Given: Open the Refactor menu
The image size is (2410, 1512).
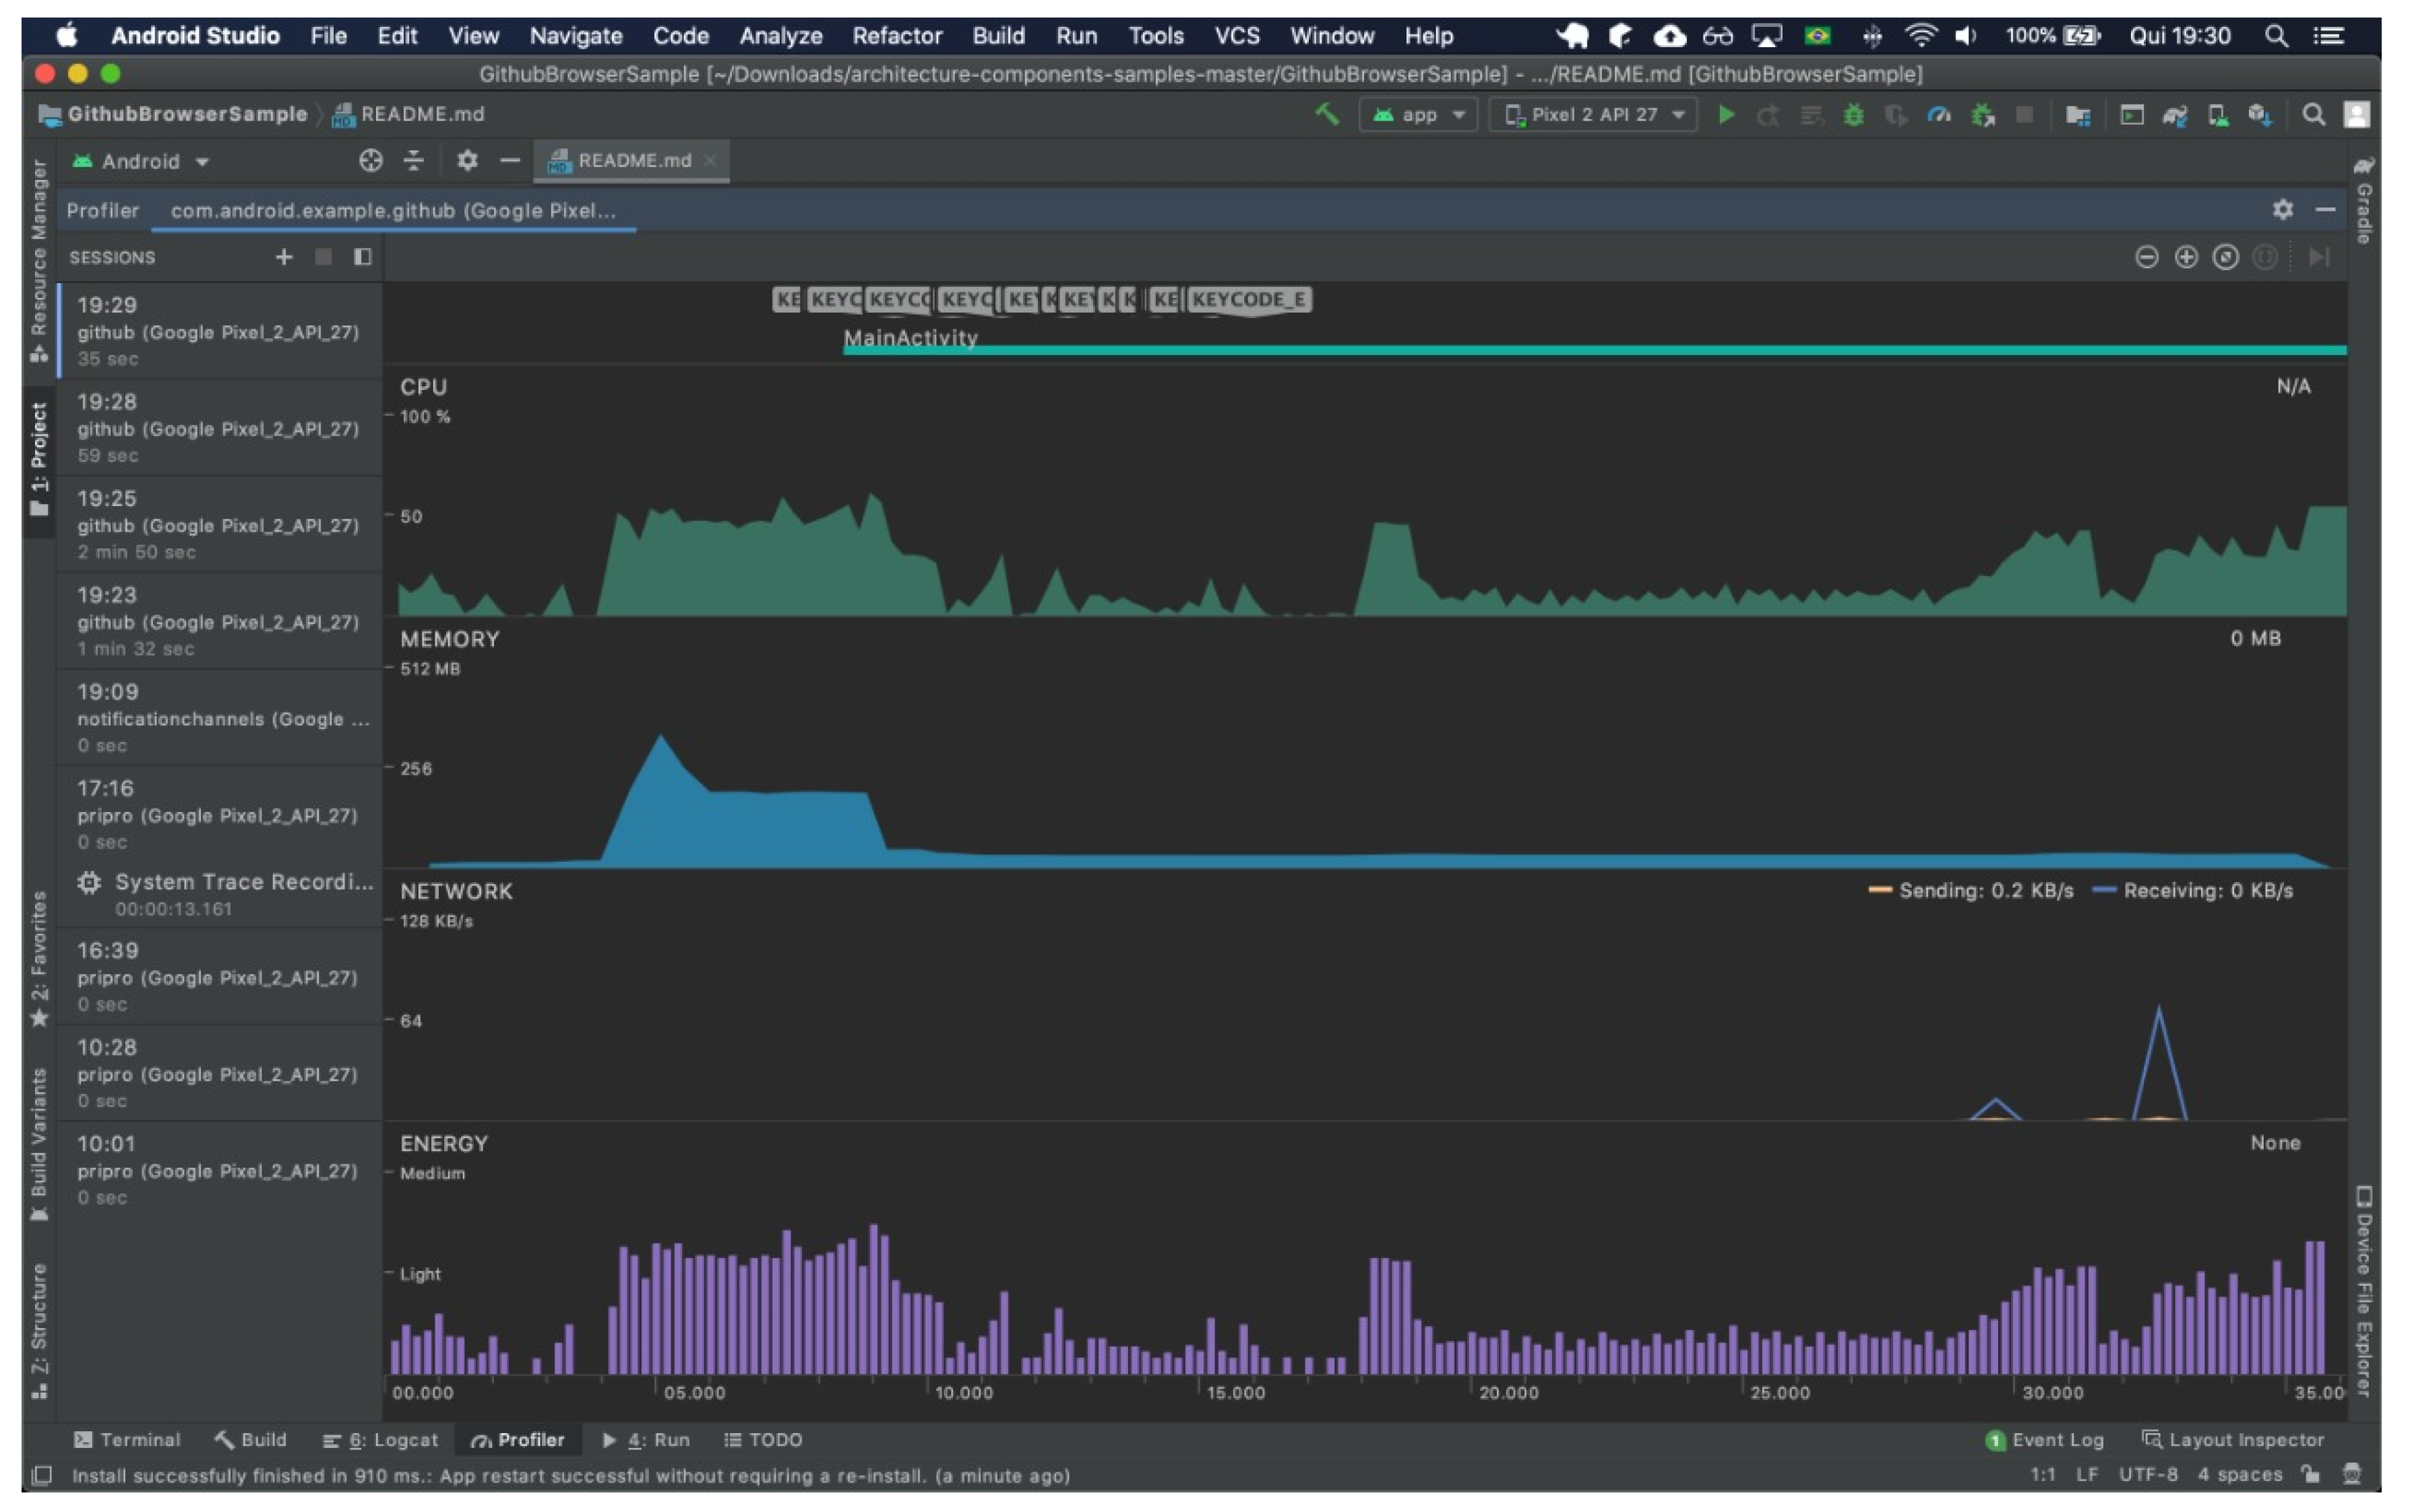Looking at the screenshot, I should coord(896,36).
